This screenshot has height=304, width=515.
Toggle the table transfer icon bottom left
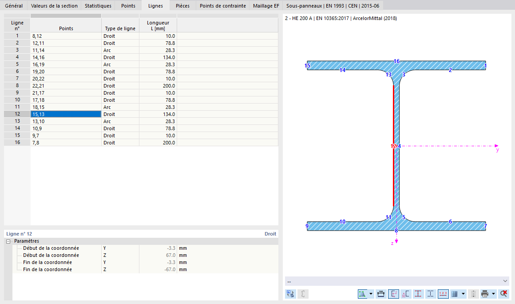click(x=289, y=294)
